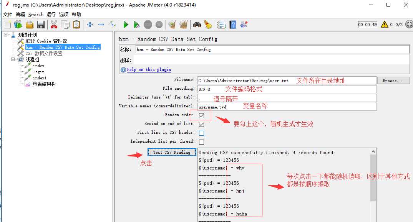Open the Templates icon in toolbar
This screenshot has width=413, height=222.
click(x=18, y=25)
